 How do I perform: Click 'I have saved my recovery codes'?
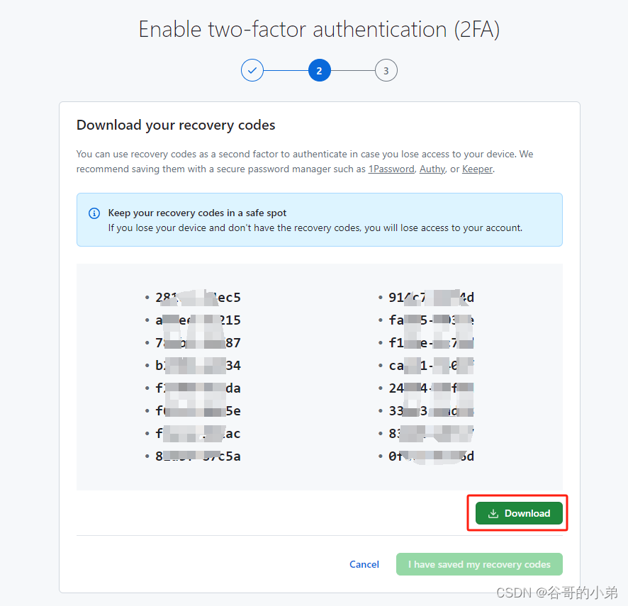pos(479,564)
